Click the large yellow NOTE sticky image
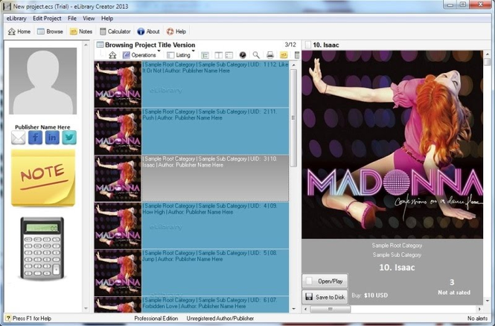The image size is (495, 326). click(43, 178)
